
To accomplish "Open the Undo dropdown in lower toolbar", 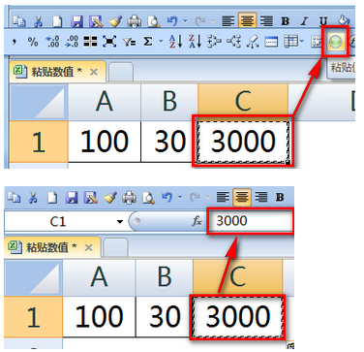I will 179,197.
